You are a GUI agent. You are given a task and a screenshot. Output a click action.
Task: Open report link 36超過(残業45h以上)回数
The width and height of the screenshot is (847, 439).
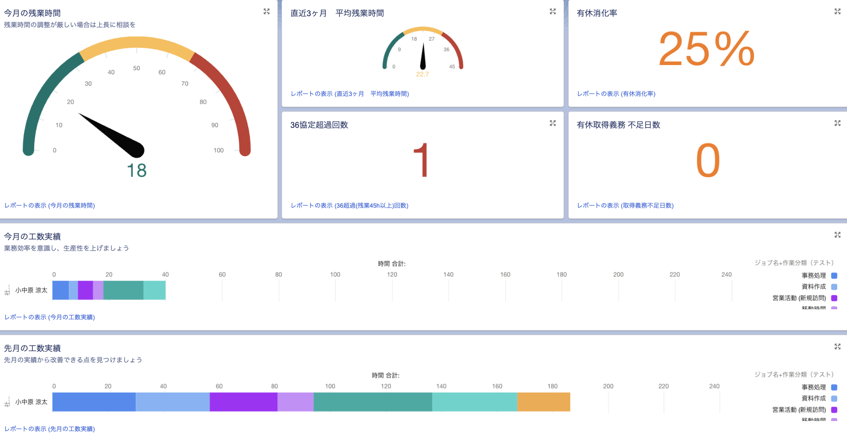[x=349, y=205]
